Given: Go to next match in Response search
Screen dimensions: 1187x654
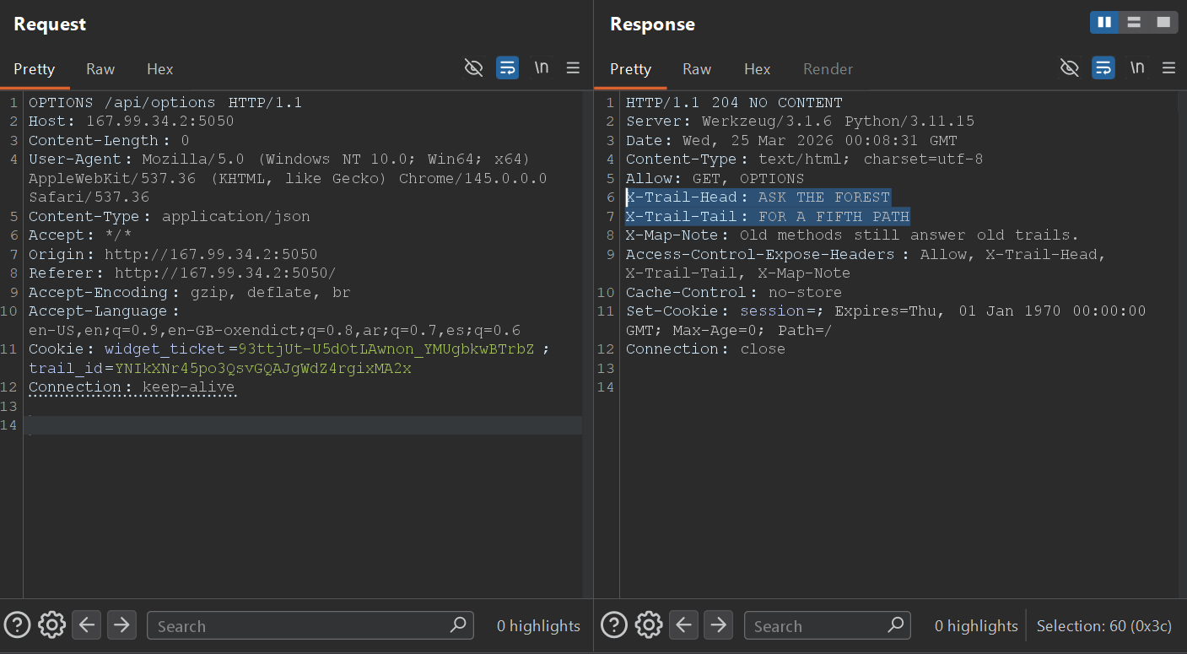Looking at the screenshot, I should pyautogui.click(x=718, y=625).
